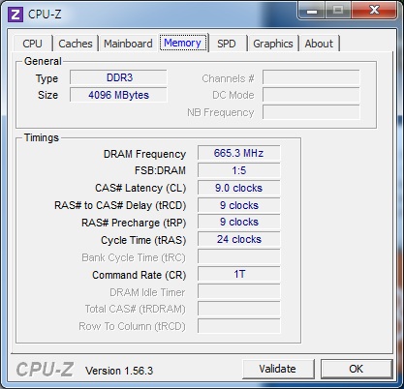Click the General group heading
The height and width of the screenshot is (389, 404).
point(43,61)
